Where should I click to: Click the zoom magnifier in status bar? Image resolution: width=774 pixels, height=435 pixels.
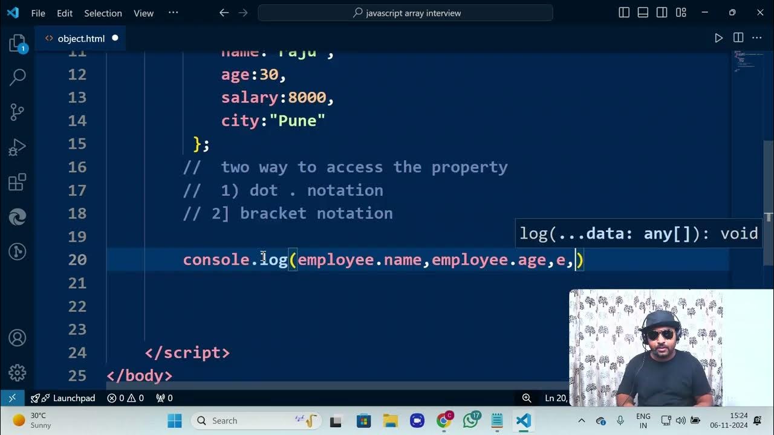point(527,398)
